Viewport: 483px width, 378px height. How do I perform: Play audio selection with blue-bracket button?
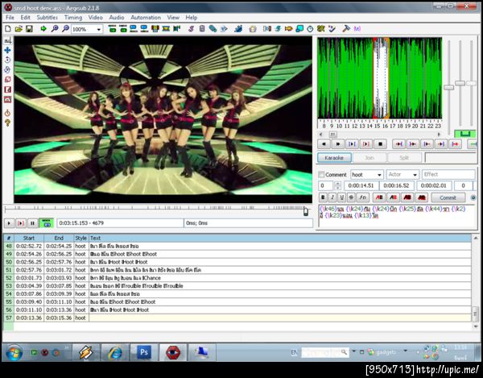click(352, 144)
